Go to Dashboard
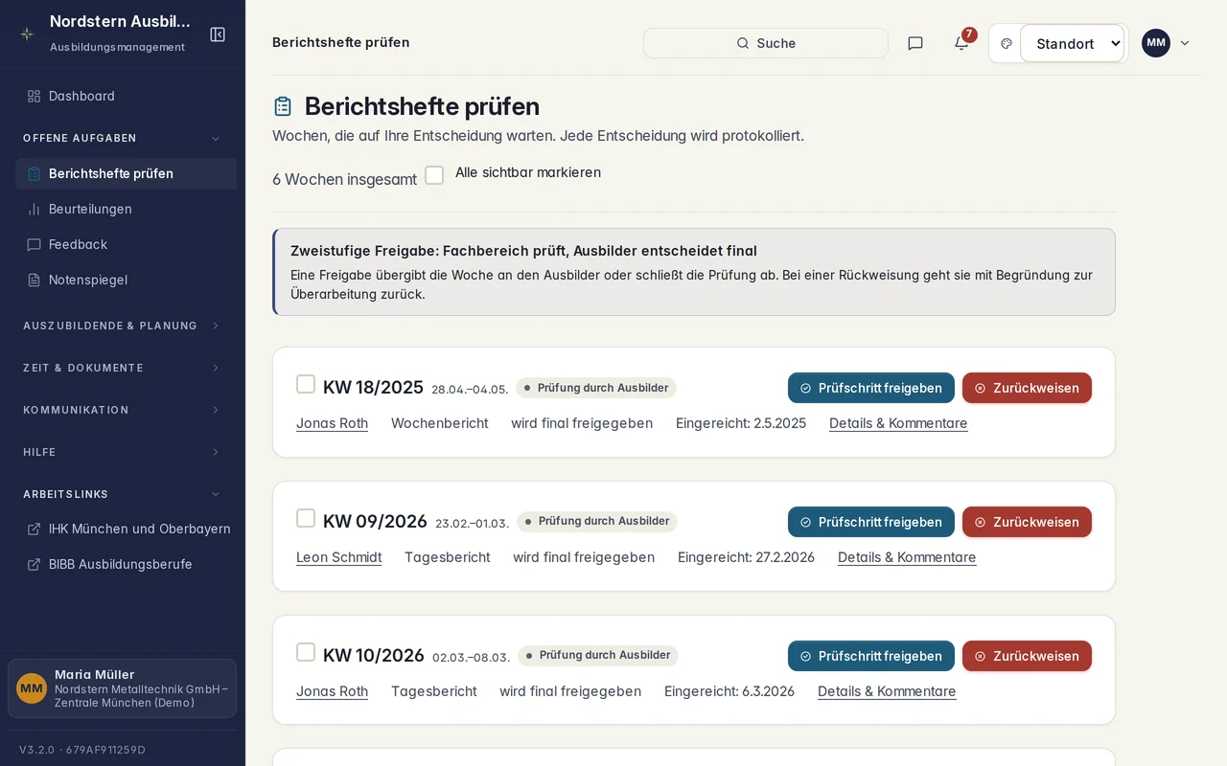1227x766 pixels. coord(126,96)
